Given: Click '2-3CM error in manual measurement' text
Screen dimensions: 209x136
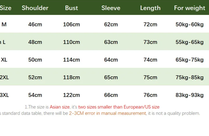Looking at the screenshot, I should [x=107, y=113].
